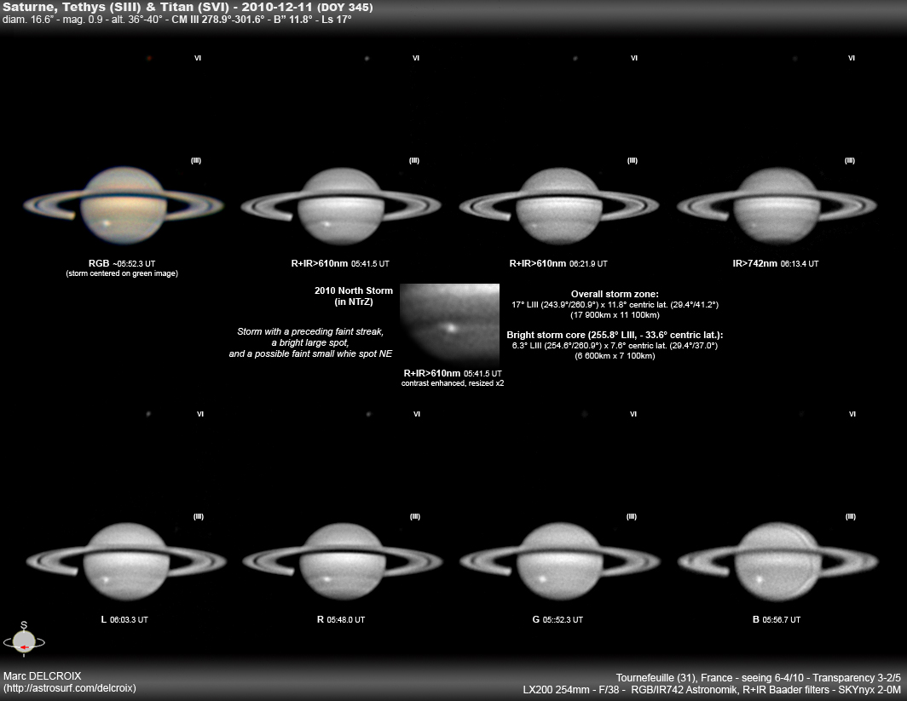Click the (III) label beside the RGB Saturn
Image resolution: width=907 pixels, height=701 pixels.
tap(196, 161)
